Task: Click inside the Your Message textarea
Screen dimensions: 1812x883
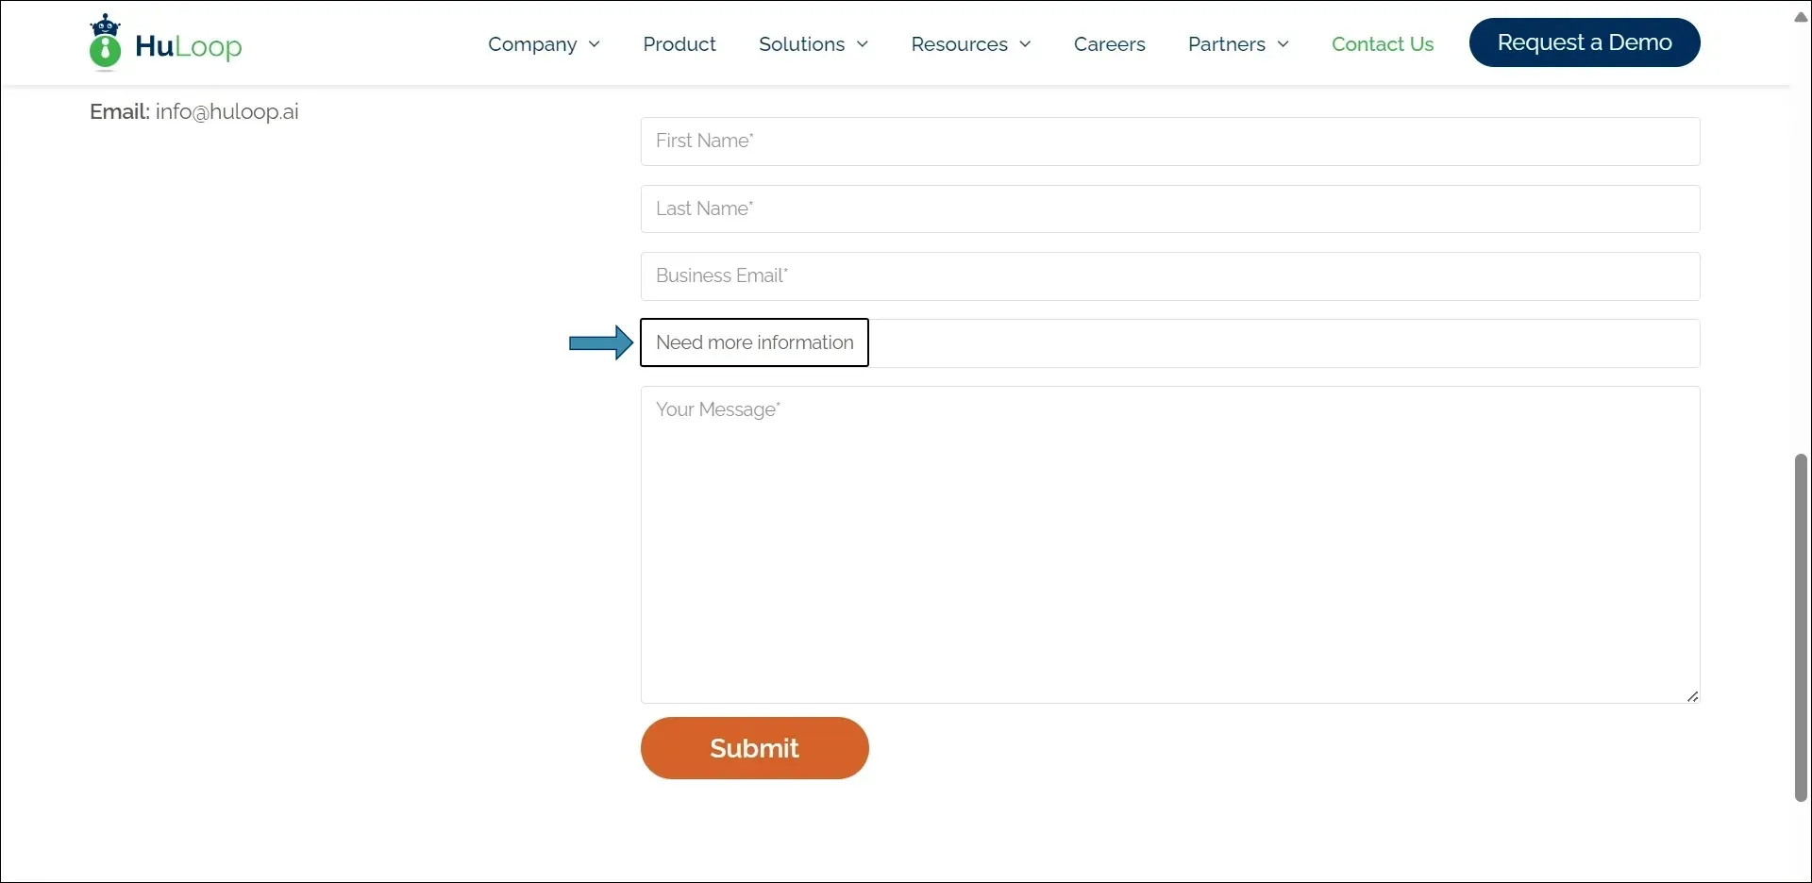Action: (1169, 544)
